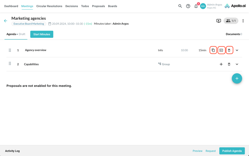This screenshot has width=249, height=156.
Task: Delete the Agency overview agenda item
Action: click(x=229, y=50)
